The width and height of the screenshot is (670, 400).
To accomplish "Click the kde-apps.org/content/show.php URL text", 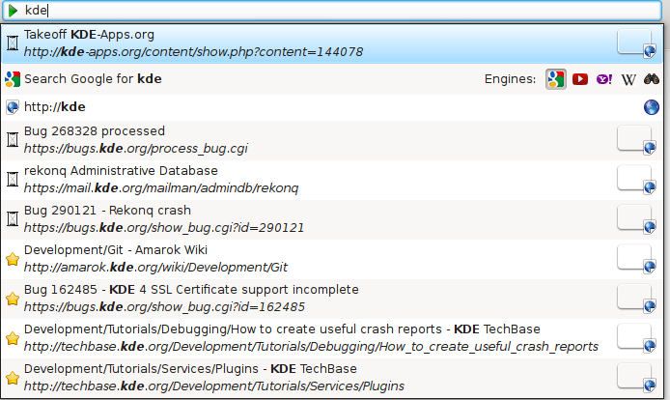I will 193,52.
